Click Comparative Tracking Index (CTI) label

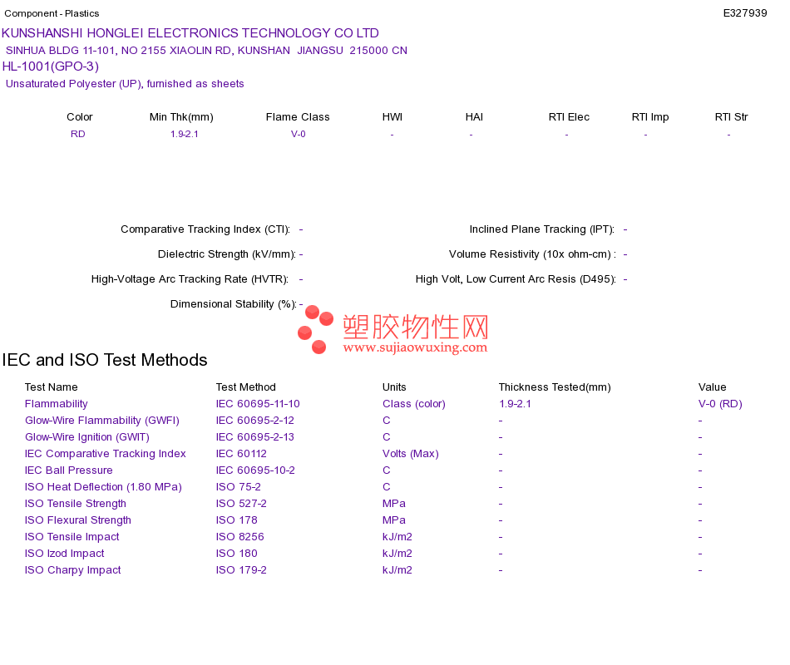tap(205, 229)
